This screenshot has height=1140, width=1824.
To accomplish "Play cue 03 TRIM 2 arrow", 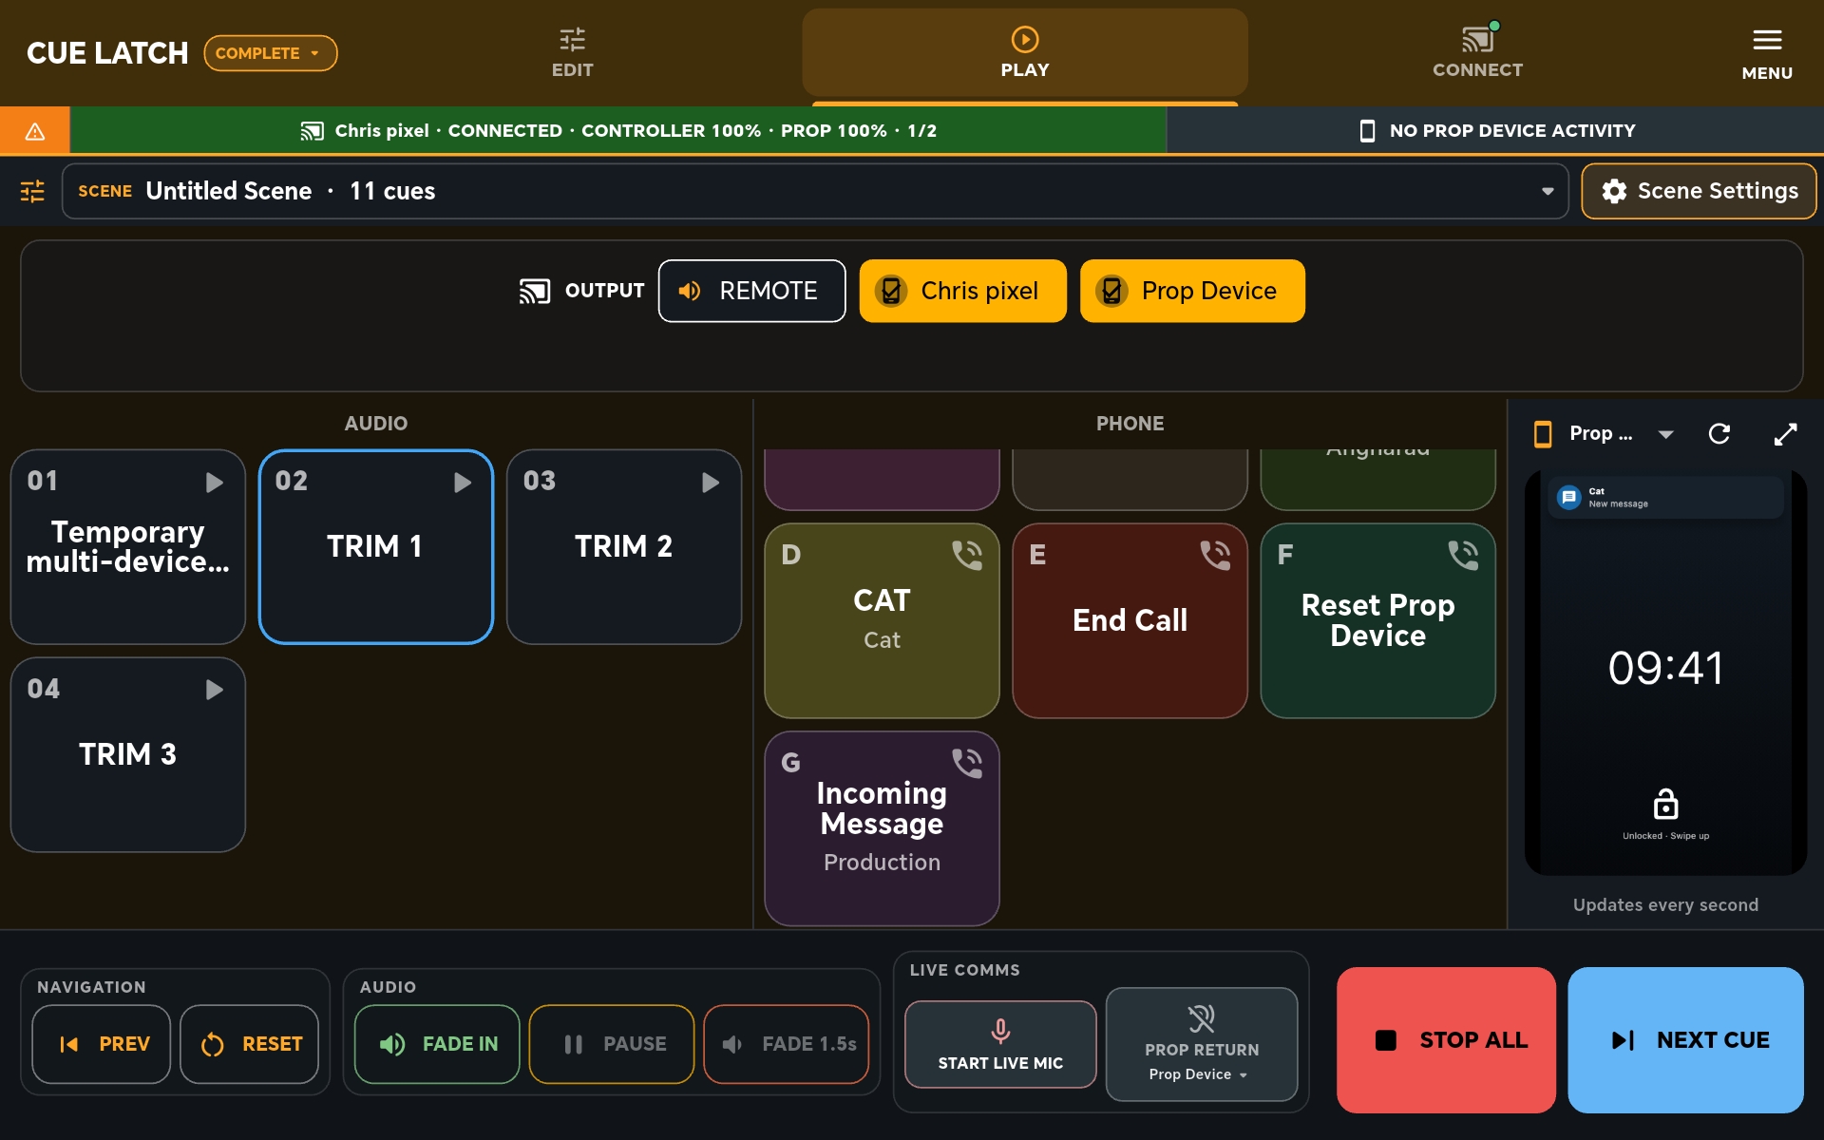I will pos(711,483).
